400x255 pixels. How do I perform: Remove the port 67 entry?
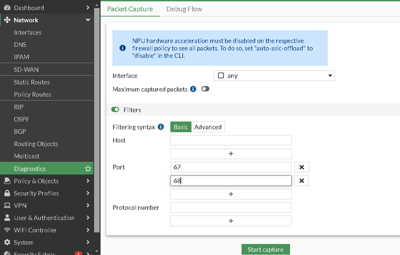[x=303, y=167]
